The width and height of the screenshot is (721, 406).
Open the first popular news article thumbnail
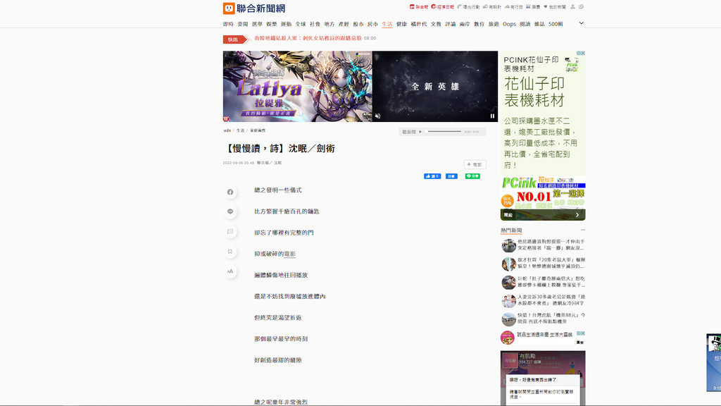click(x=508, y=245)
